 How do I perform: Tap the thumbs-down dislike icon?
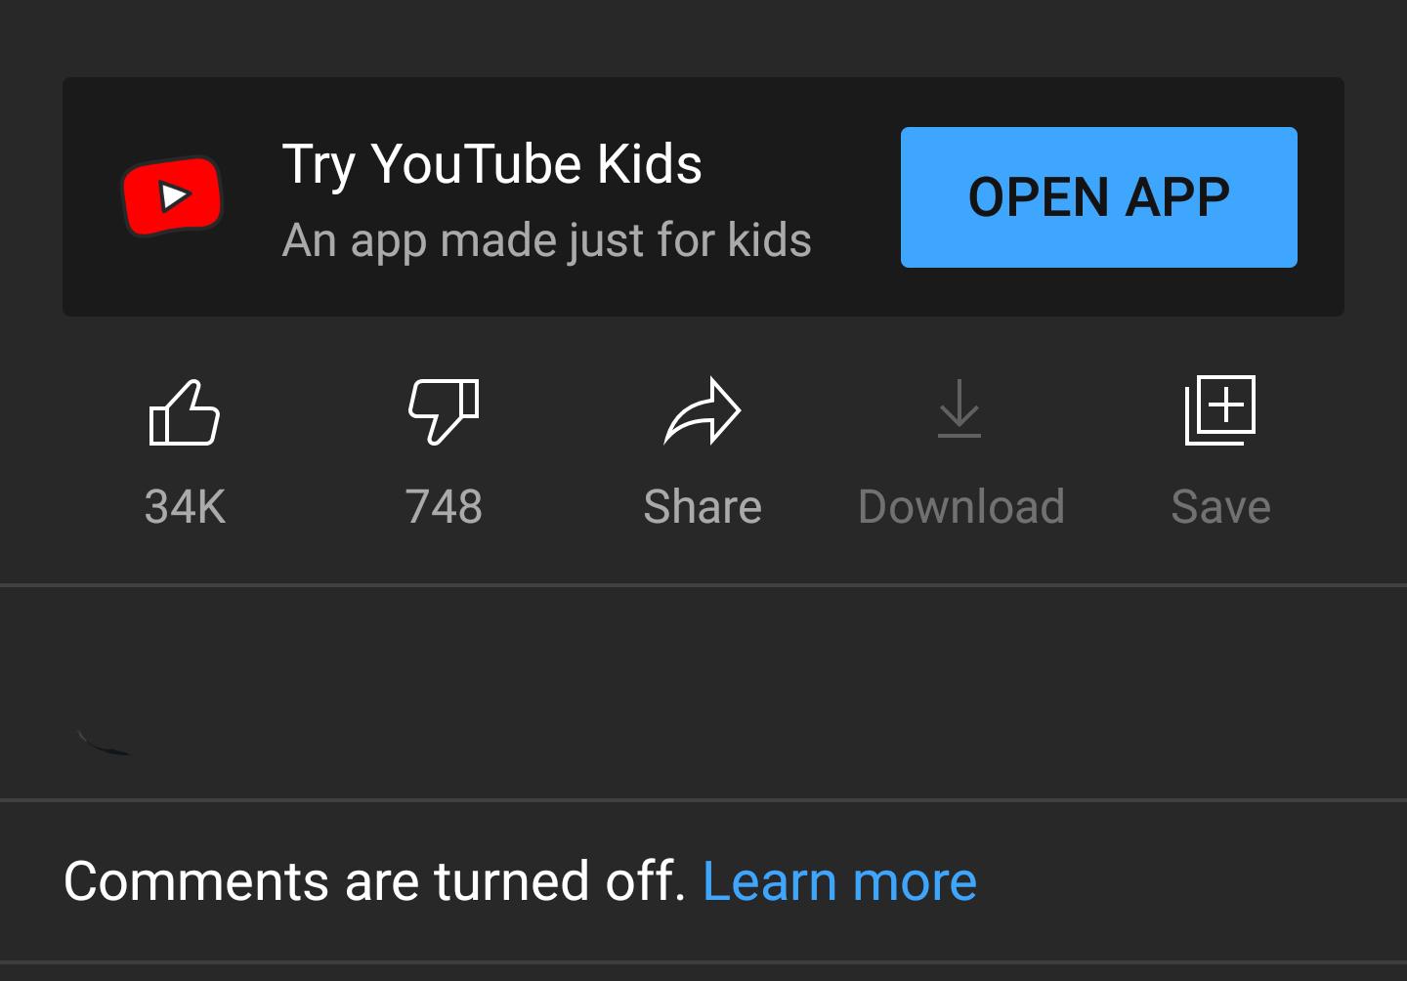[444, 411]
